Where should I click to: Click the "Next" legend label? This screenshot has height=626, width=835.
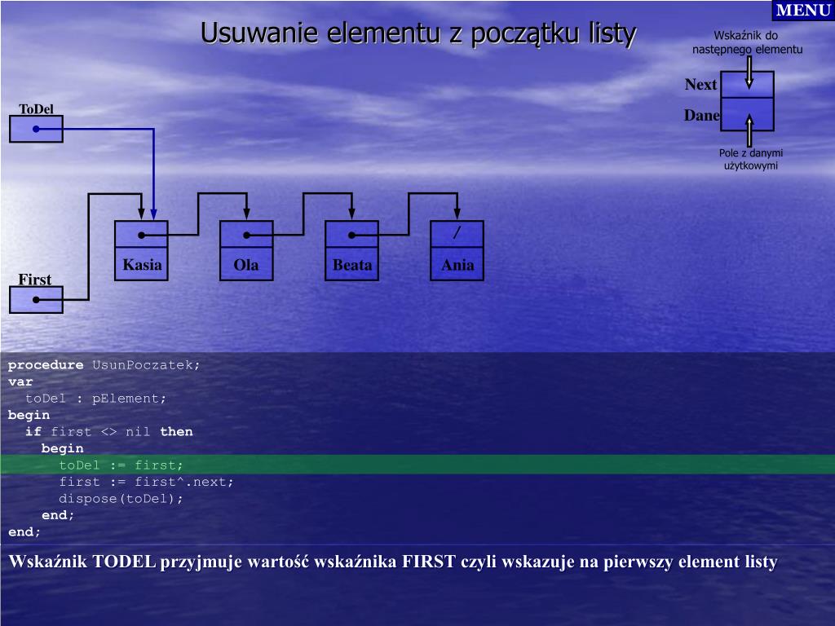click(x=700, y=84)
